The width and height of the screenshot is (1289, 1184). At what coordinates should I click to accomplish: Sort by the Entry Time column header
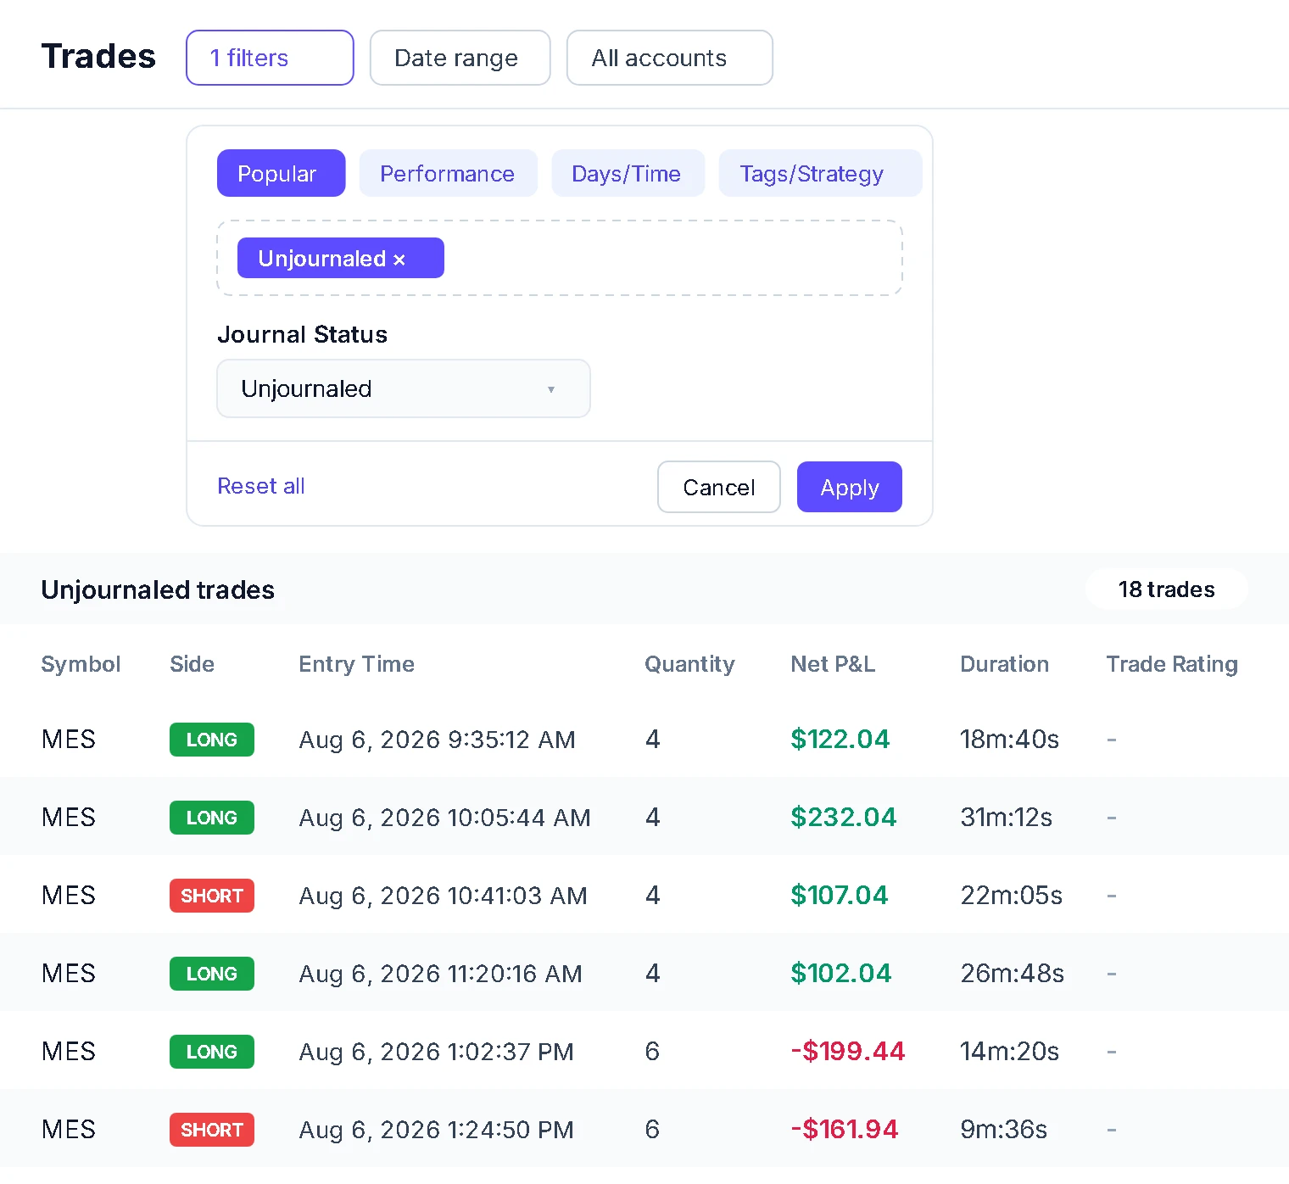coord(356,664)
